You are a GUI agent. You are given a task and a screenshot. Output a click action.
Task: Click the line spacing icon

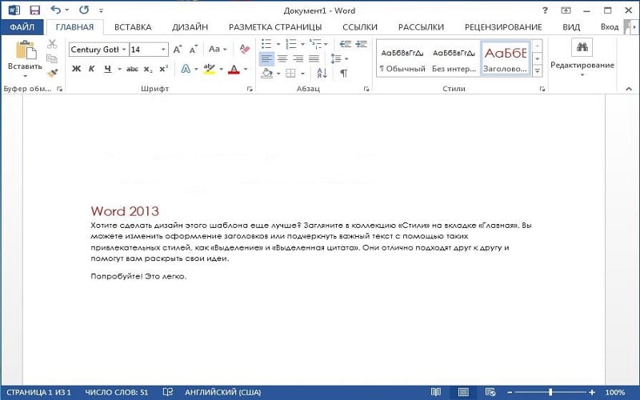pos(336,58)
